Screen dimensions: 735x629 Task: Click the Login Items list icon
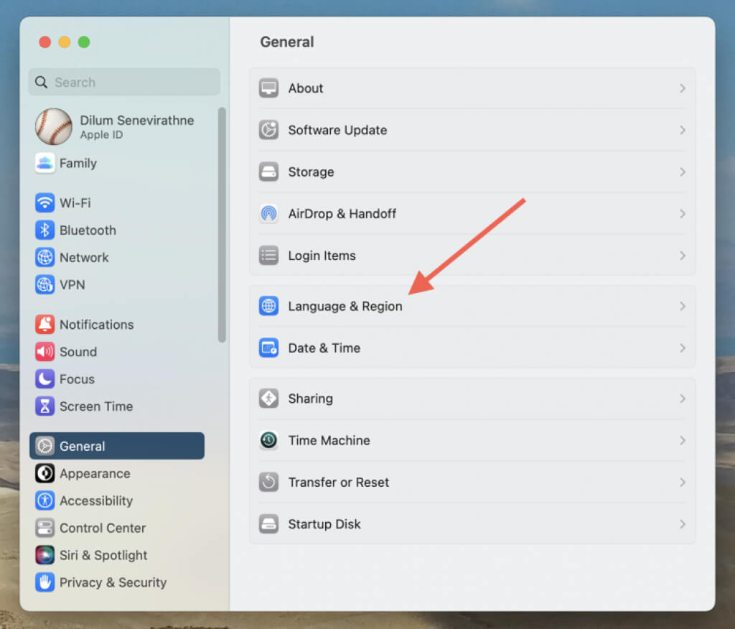[268, 255]
